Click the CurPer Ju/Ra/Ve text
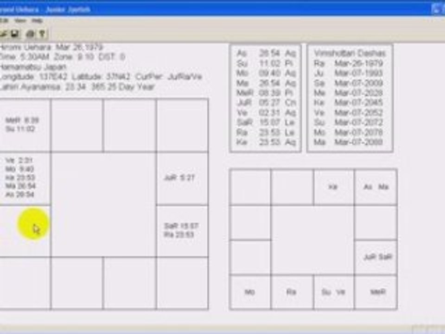The height and width of the screenshot is (334, 445). [169, 77]
